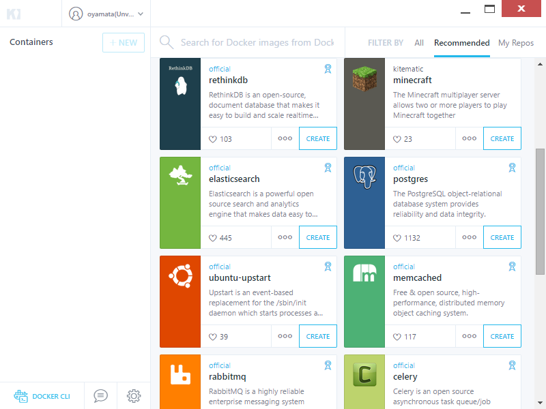Click the scrollbar down arrow
Image resolution: width=546 pixels, height=409 pixels.
pyautogui.click(x=540, y=403)
